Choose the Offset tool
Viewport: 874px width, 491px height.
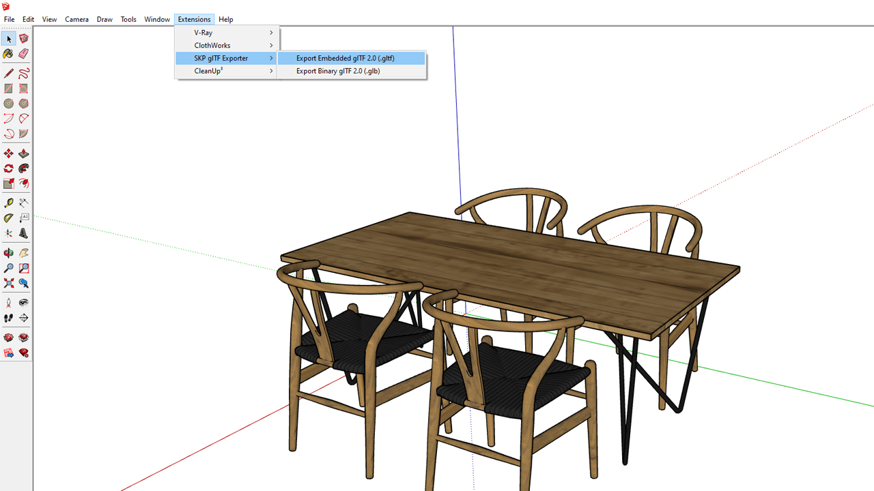24,183
